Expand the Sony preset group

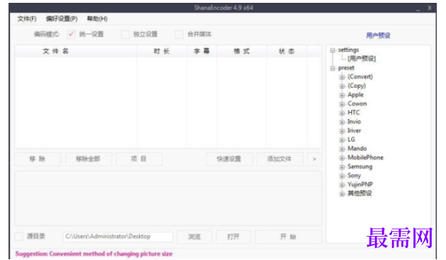pos(342,176)
